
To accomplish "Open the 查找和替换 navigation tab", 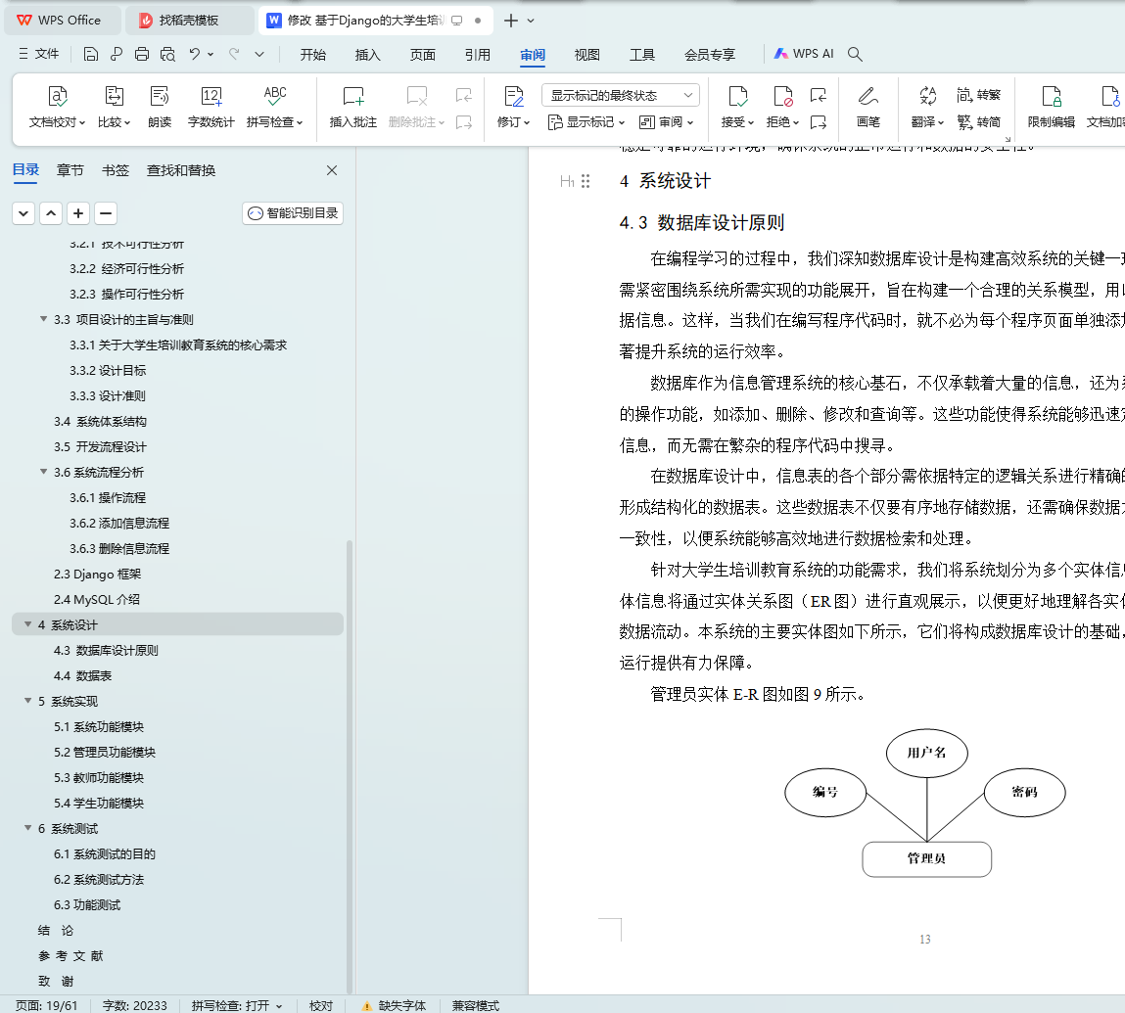I will [181, 170].
